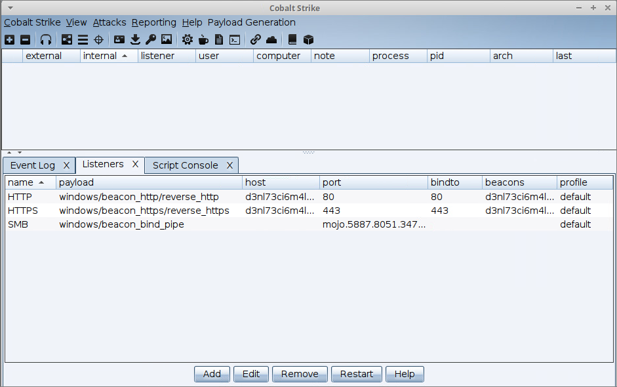The image size is (617, 387).
Task: Click the headphones Listeners toolbar icon
Action: pyautogui.click(x=46, y=39)
